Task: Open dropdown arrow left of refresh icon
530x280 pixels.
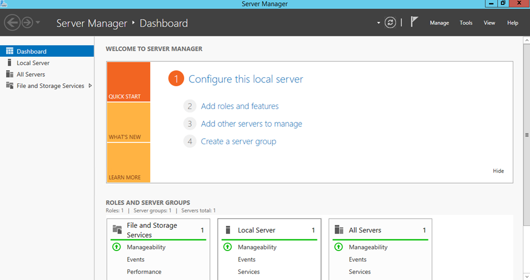Action: tap(379, 23)
